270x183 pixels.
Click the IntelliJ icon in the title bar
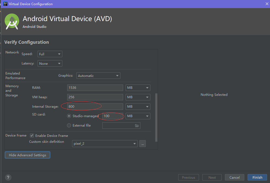coord(5,4)
